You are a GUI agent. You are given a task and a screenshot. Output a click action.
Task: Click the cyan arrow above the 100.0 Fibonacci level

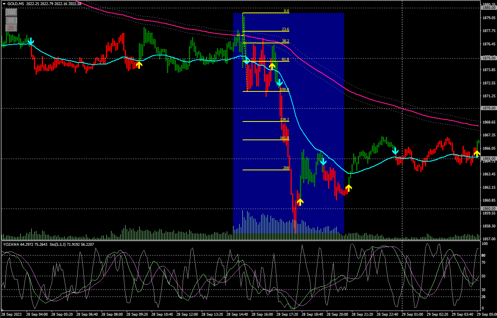click(279, 82)
